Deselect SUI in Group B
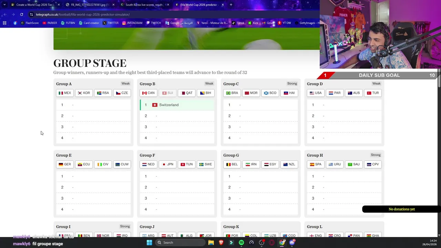Image resolution: width=441 pixels, height=248 pixels. [167, 93]
